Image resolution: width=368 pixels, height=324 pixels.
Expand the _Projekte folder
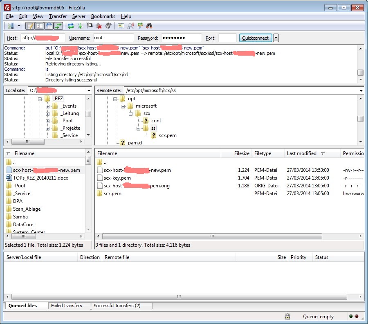pyautogui.click(x=48, y=128)
